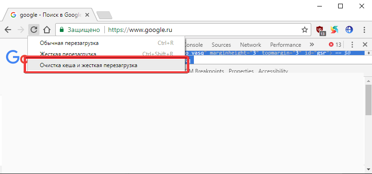This screenshot has width=372, height=174.
Task: Expand more DevTools tabs chevron
Action: click(x=312, y=44)
